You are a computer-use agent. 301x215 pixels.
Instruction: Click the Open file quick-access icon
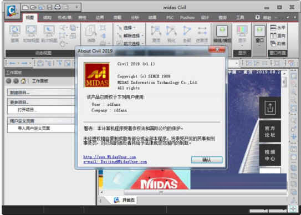[x=33, y=7]
